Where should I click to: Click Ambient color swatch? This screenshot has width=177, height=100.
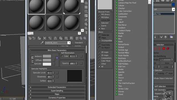[x=47, y=56]
